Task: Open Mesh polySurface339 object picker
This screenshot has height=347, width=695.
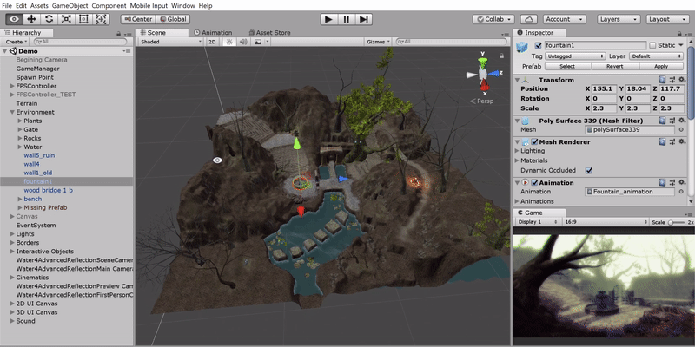Action: (681, 129)
